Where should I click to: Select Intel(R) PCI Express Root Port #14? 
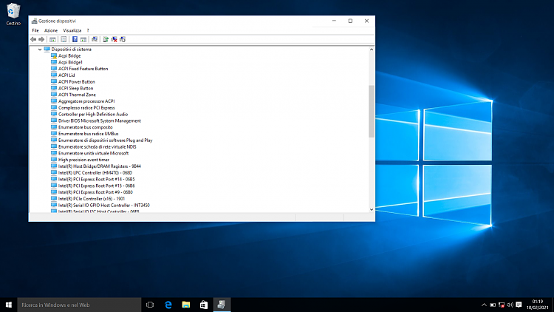tap(97, 179)
